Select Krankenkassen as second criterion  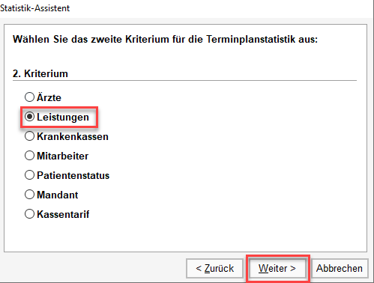(29, 136)
